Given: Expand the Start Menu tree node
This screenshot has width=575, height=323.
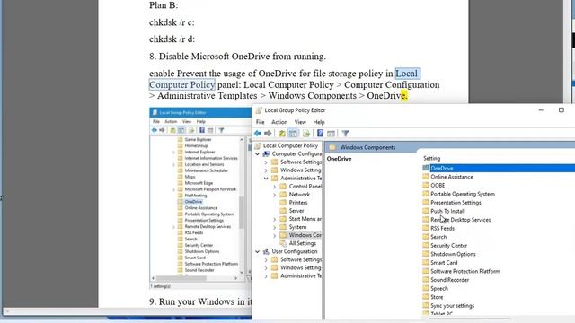Looking at the screenshot, I should click(x=274, y=219).
